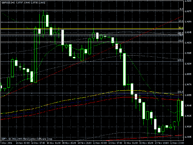The height and width of the screenshot is (145, 193).
Task: Click the 13 Nov 19:00 time label
Action: tap(162, 143)
